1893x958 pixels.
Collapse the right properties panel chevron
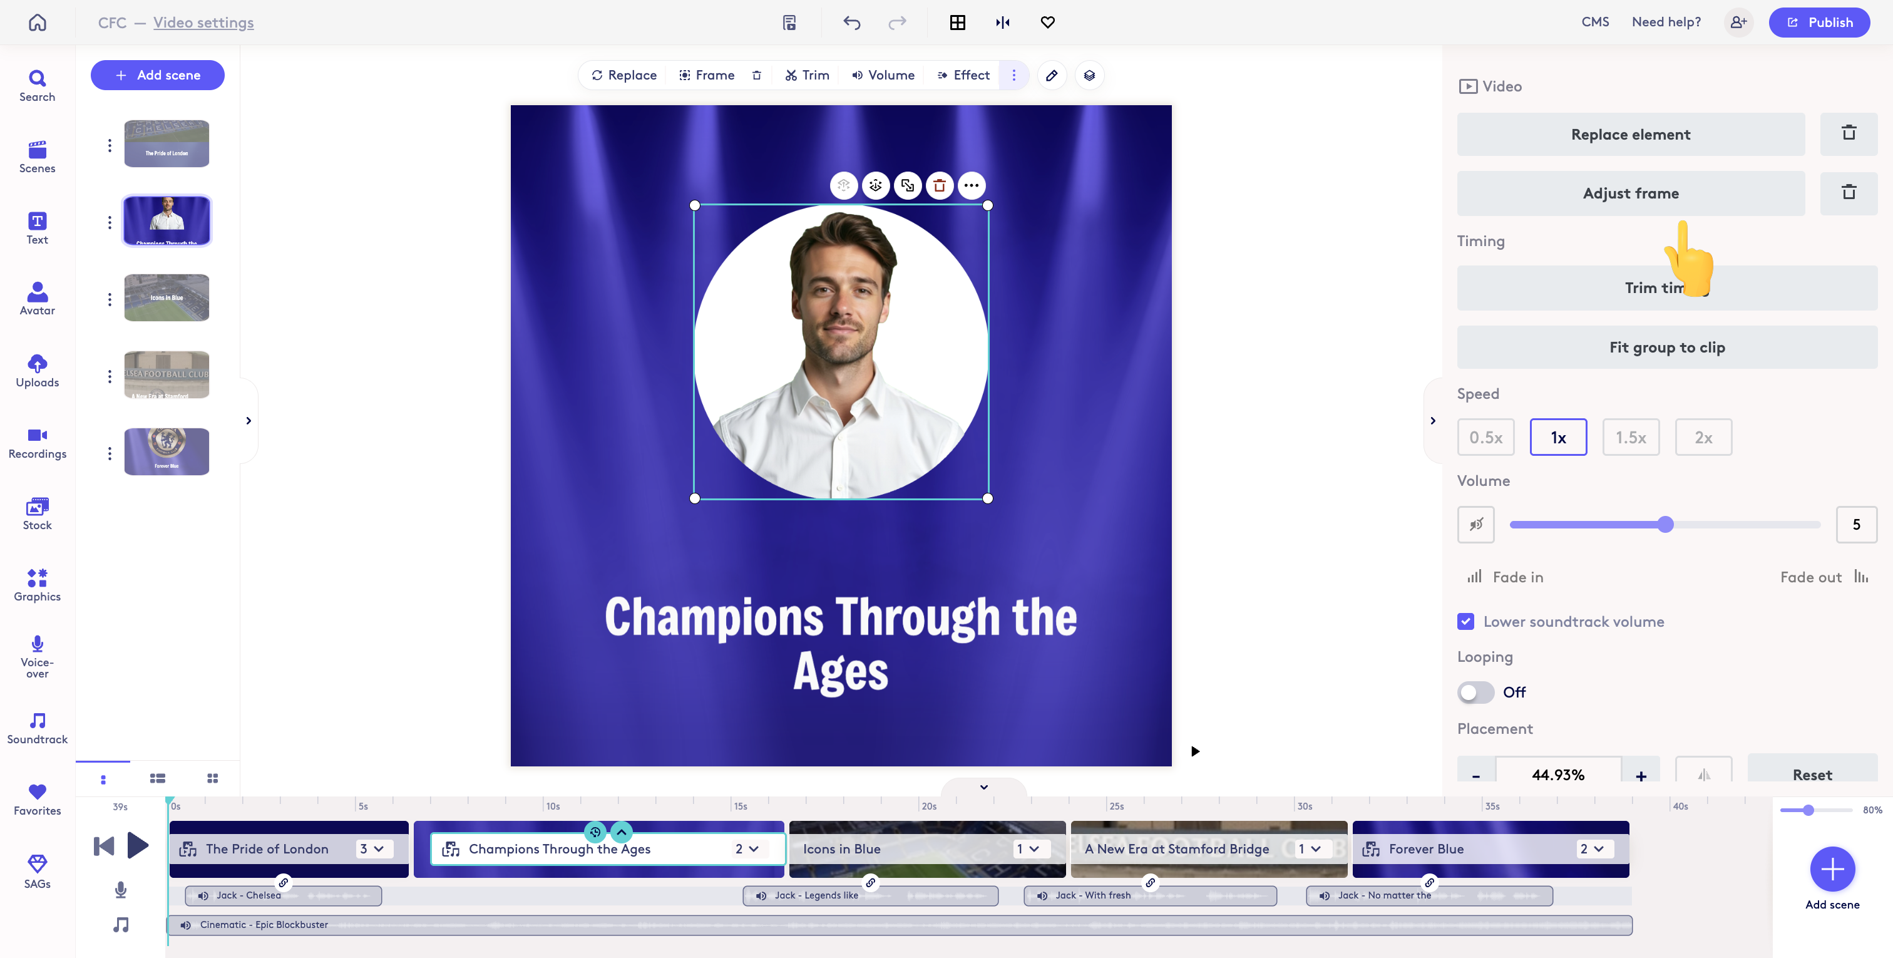coord(1432,421)
